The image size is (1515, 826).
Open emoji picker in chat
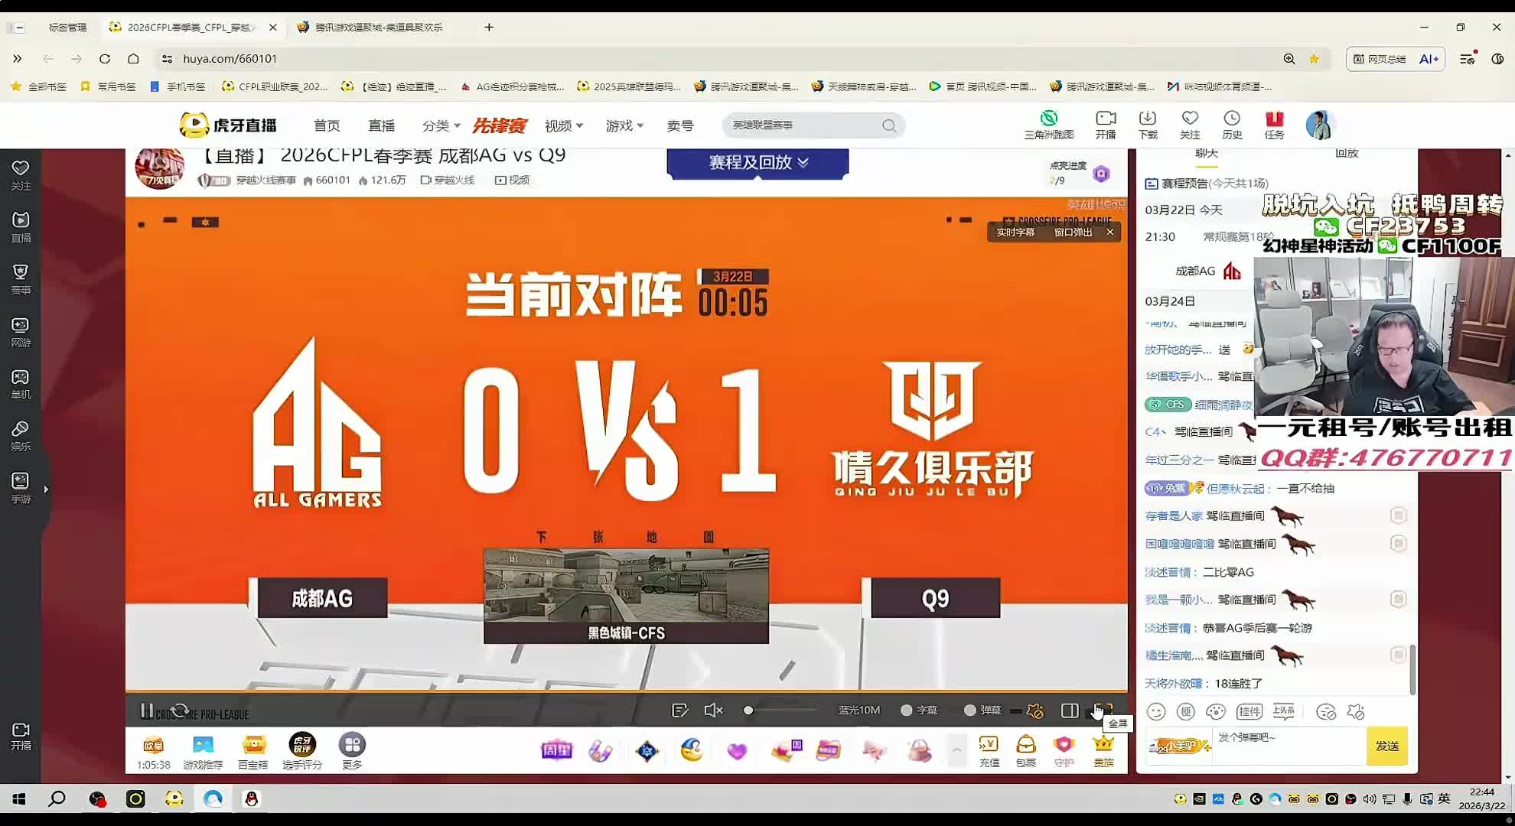[1155, 712]
